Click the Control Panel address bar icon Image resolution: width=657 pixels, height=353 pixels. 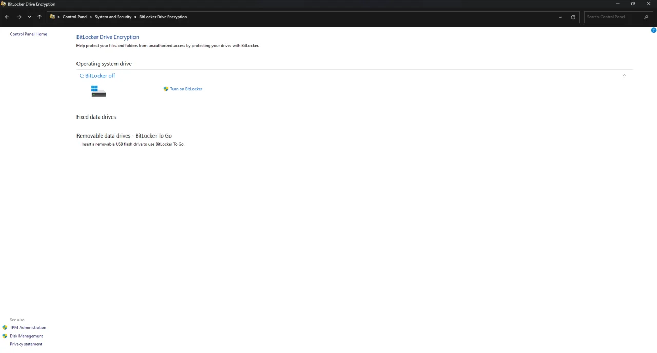pyautogui.click(x=52, y=17)
